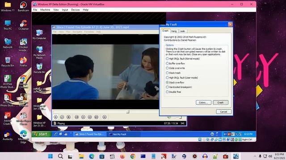Viewport: 286px width, 160px height.
Task: Open Microsoft Store from taskbar
Action: click(102, 156)
